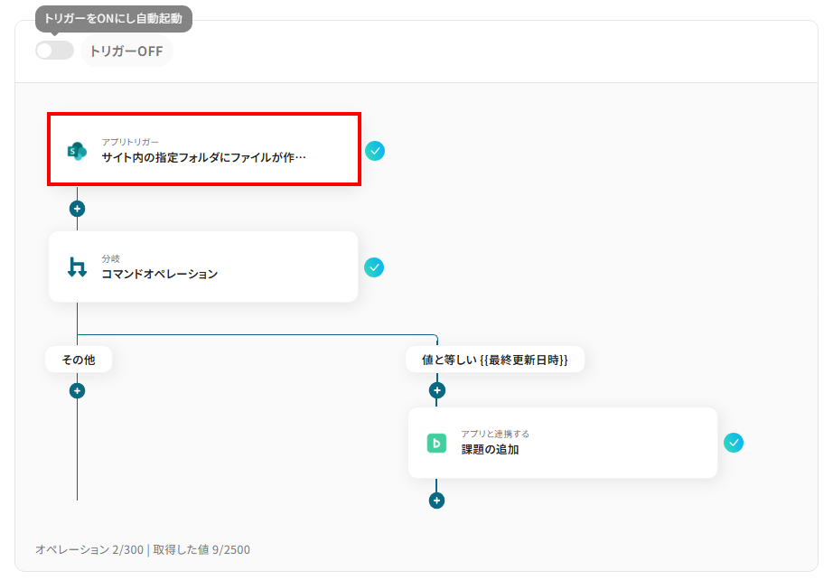This screenshot has height=580, width=833.
Task: Add step below 課題の追加 card
Action: 436,500
